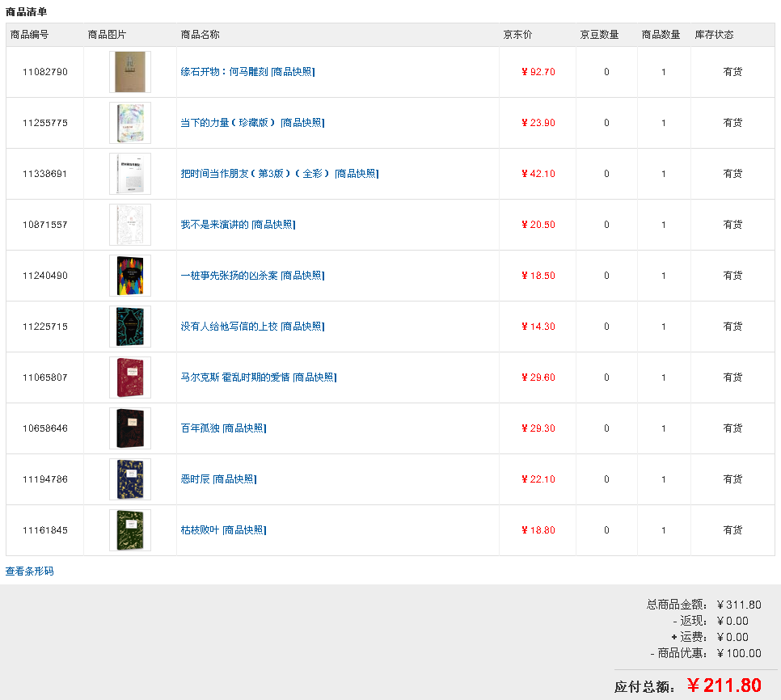Click the total goods amount ¥311.80
Screen dimensions: 781x700
(x=739, y=605)
